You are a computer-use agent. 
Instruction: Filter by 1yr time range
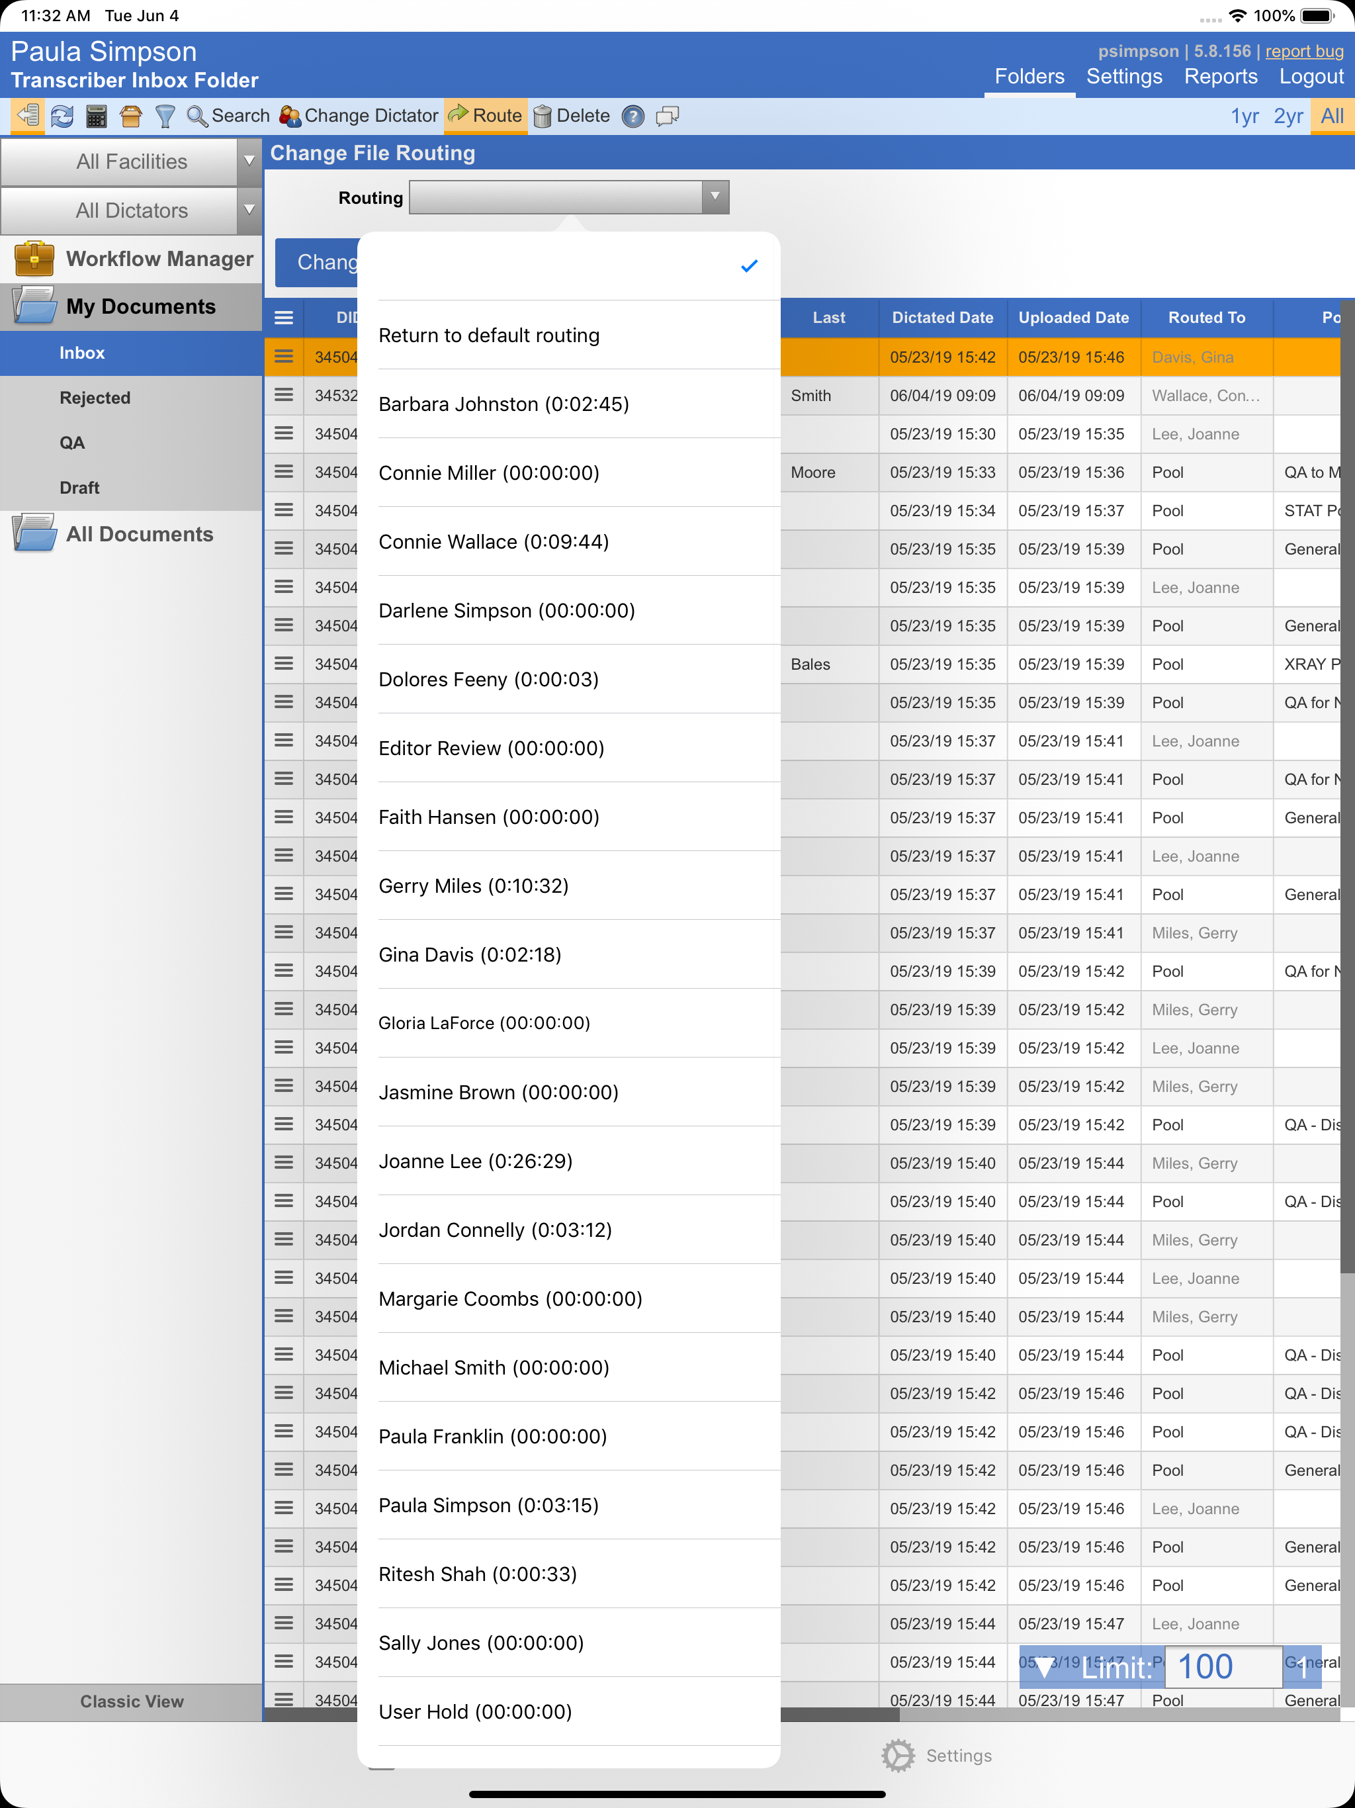point(1245,116)
